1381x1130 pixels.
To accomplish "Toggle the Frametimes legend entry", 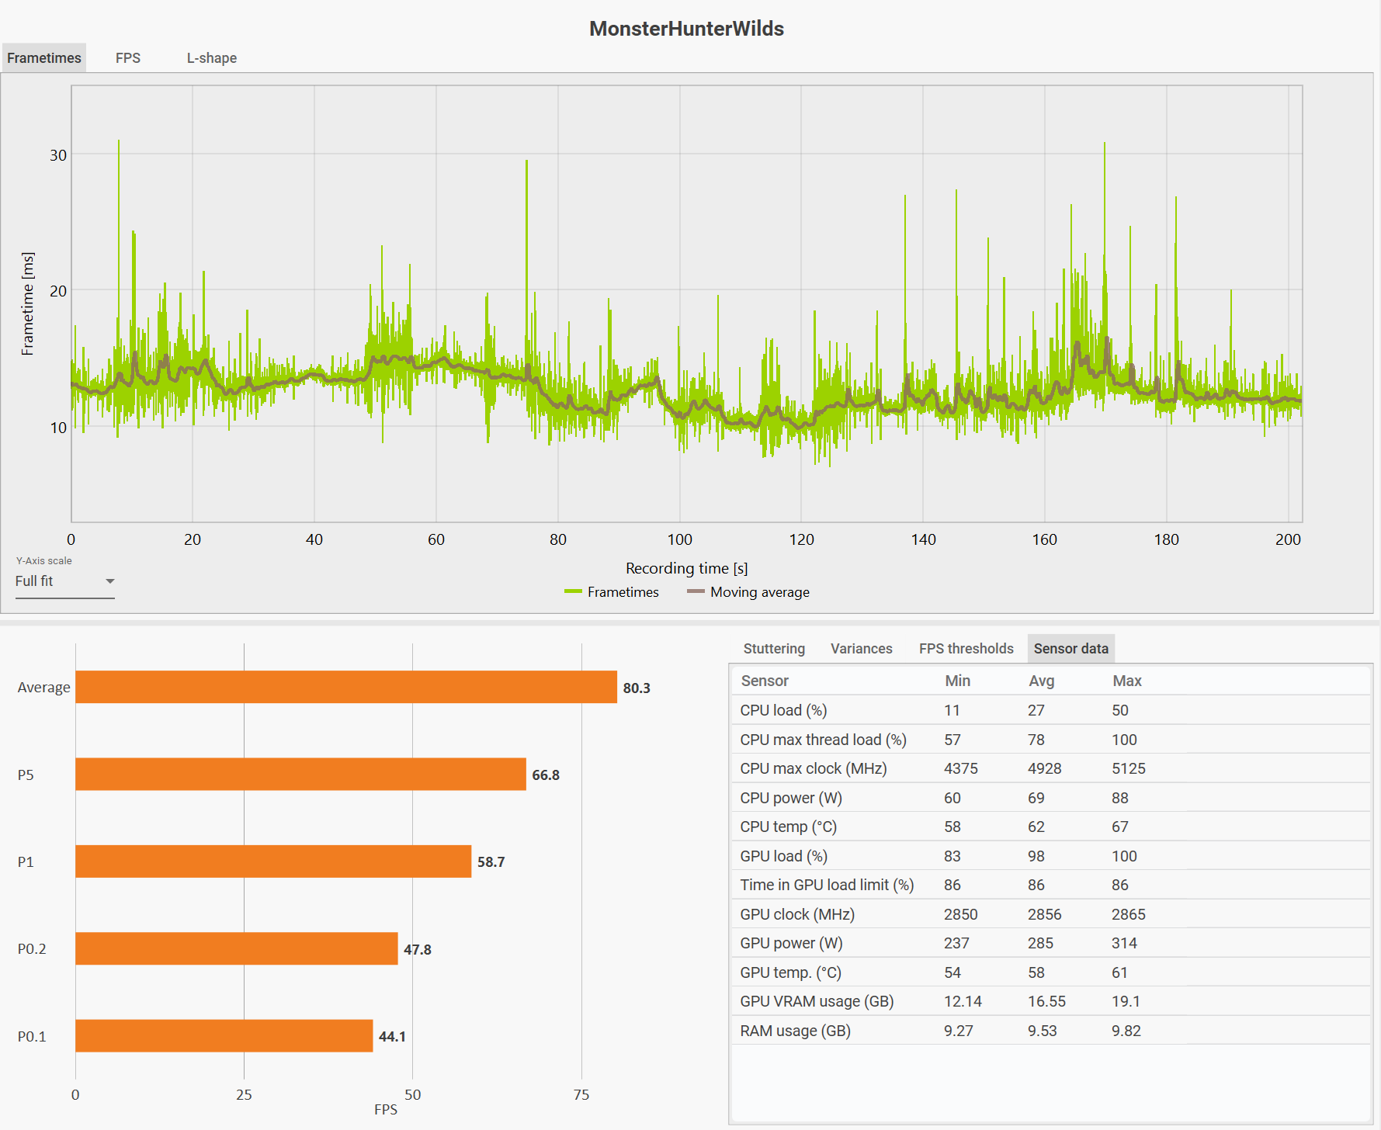I will [x=612, y=592].
